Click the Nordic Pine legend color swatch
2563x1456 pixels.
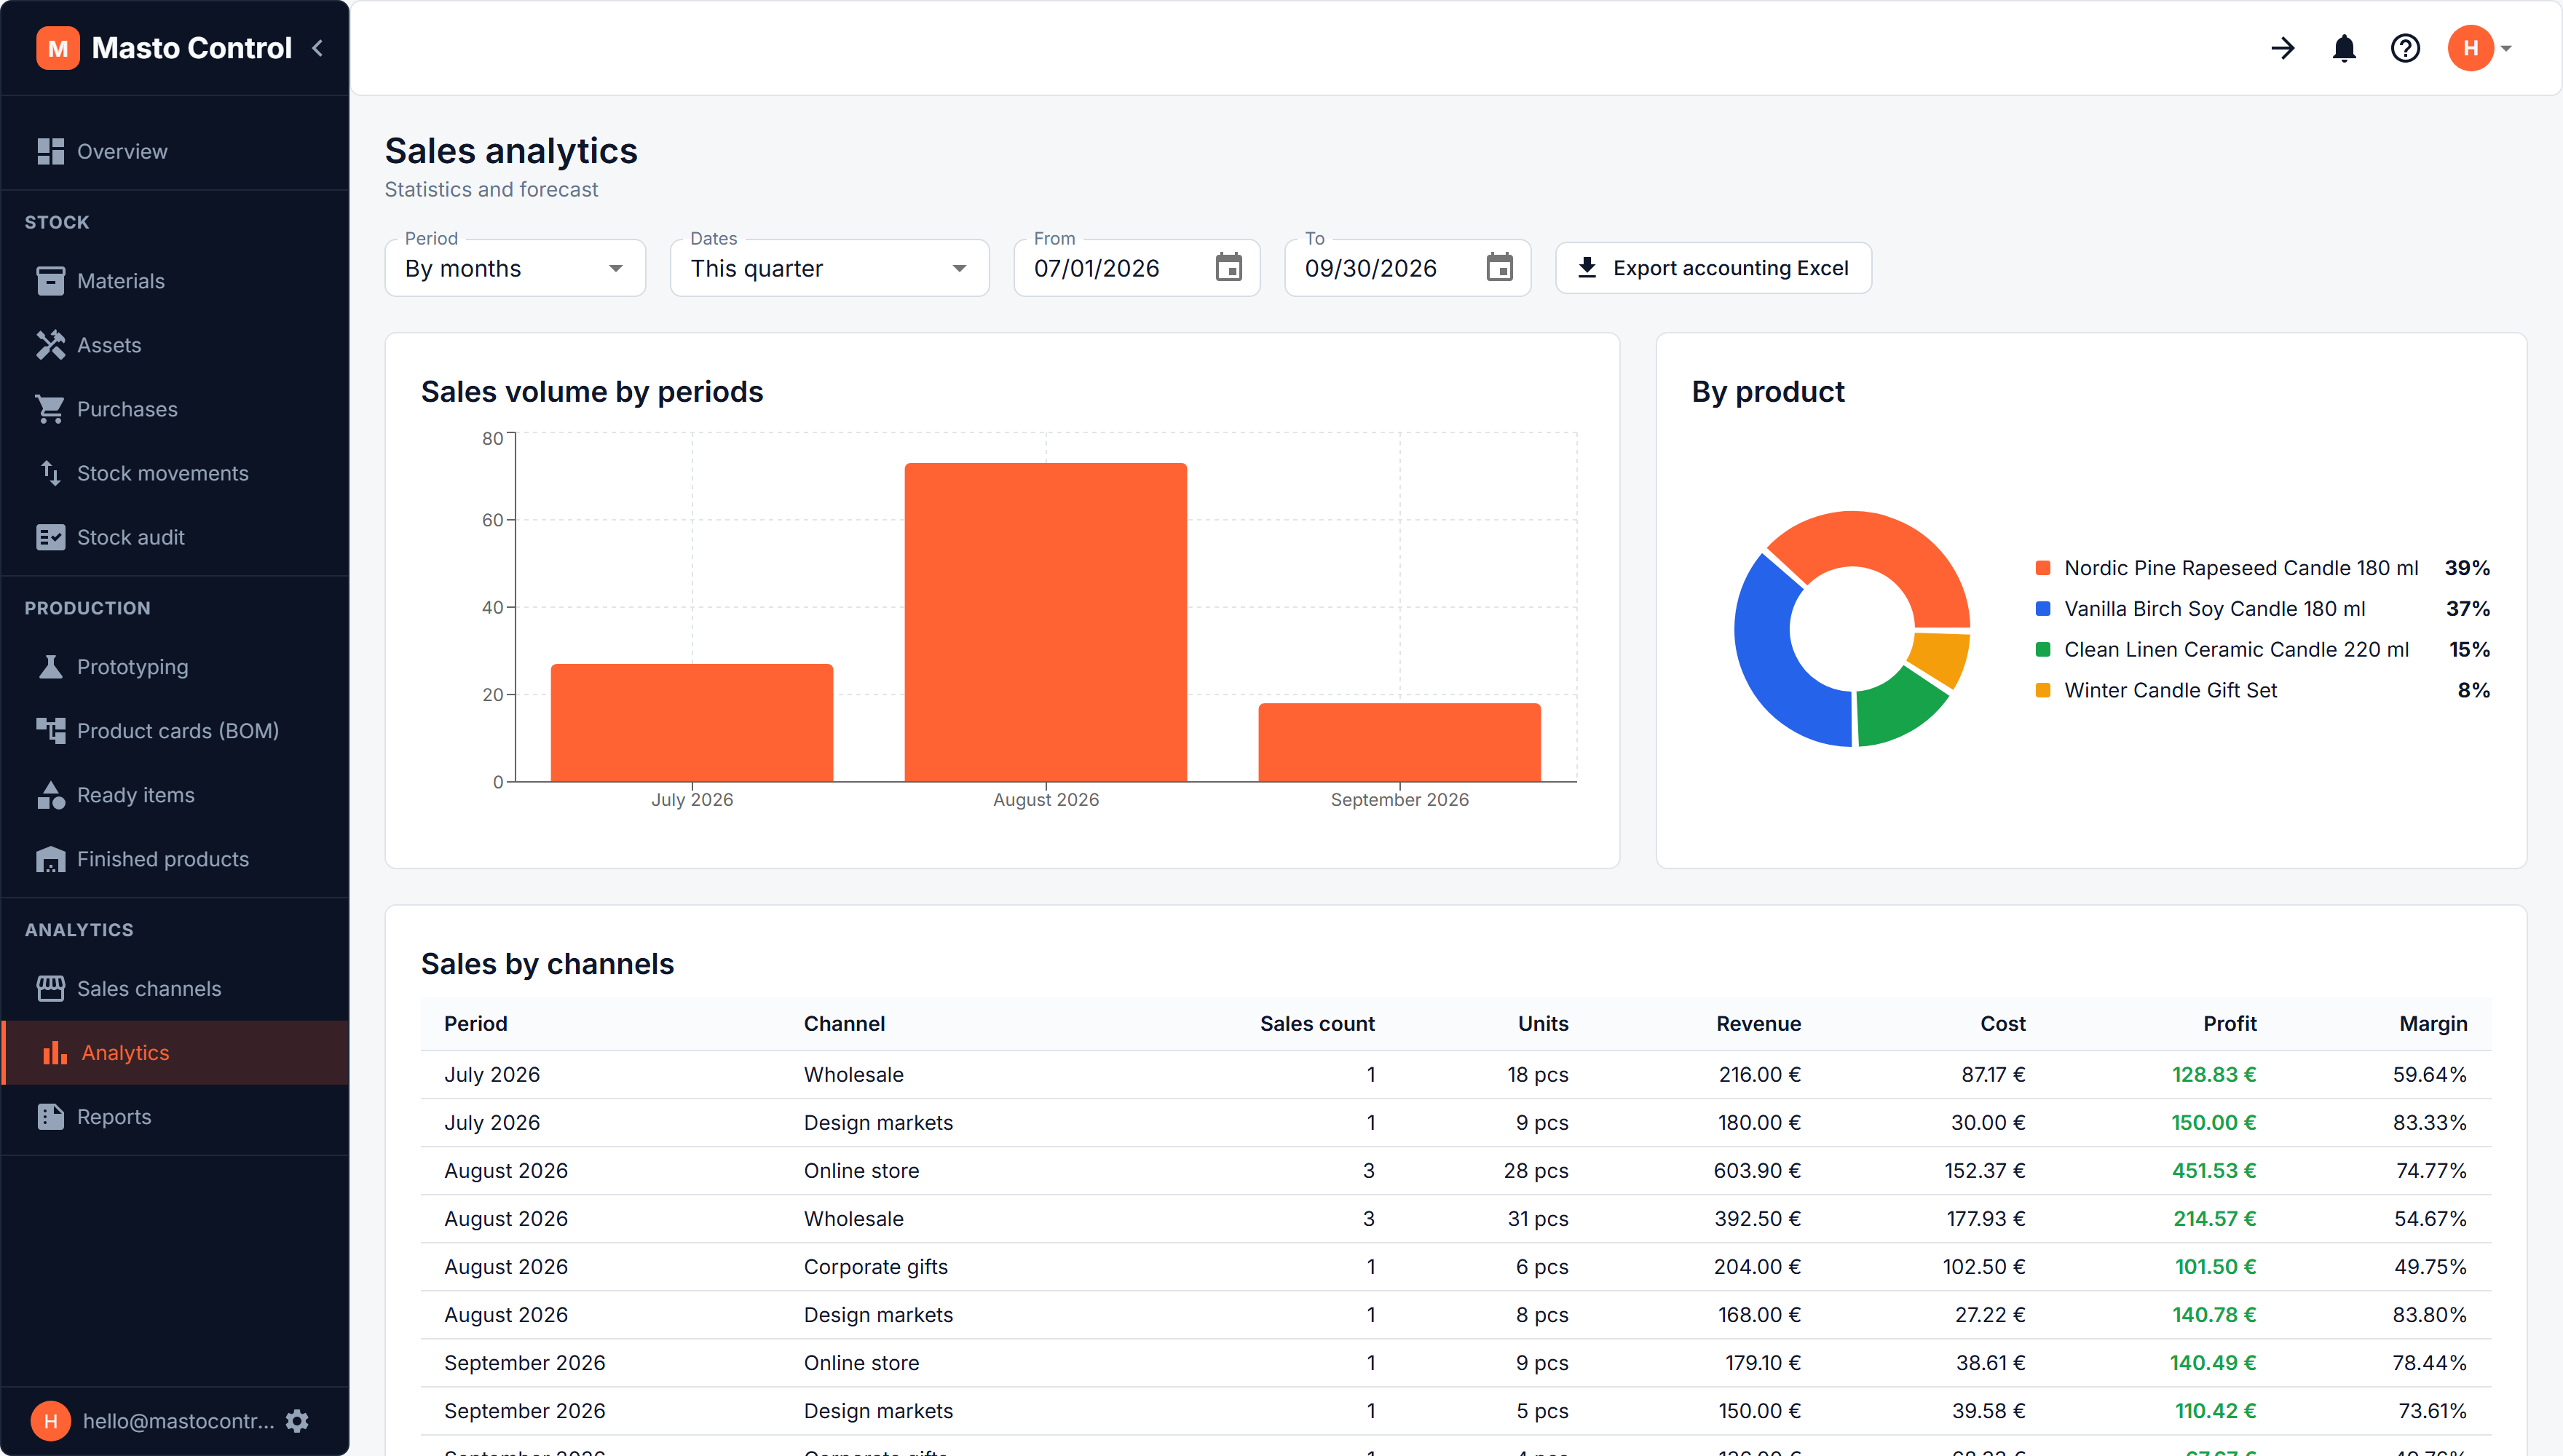[x=2043, y=568]
